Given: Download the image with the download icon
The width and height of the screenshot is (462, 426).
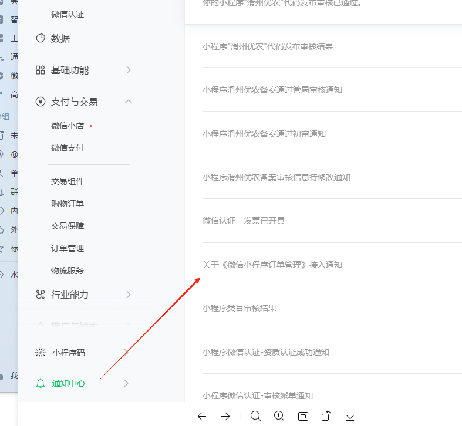Looking at the screenshot, I should pyautogui.click(x=350, y=416).
